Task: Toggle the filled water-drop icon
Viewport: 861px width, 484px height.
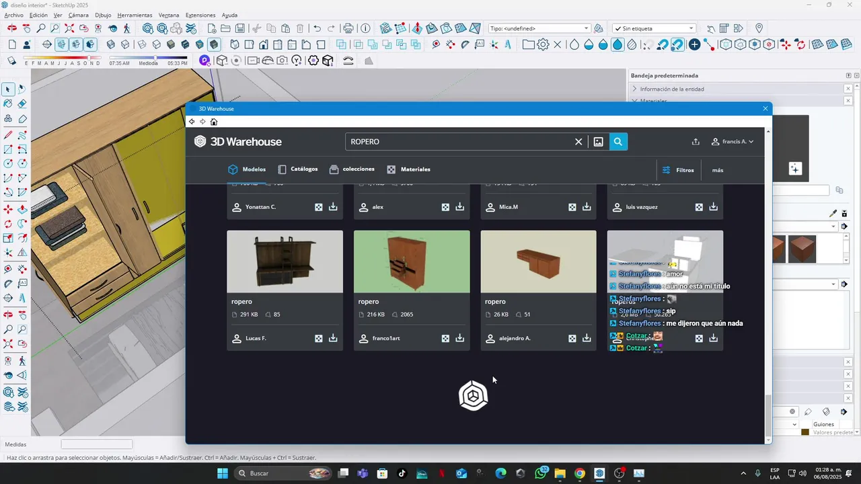Action: [617, 44]
